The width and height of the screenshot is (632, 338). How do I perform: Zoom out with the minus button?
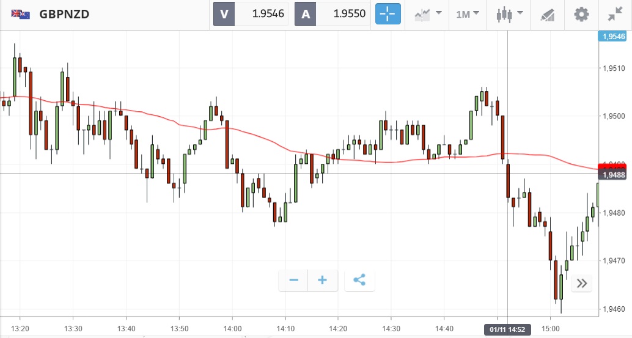(x=294, y=281)
